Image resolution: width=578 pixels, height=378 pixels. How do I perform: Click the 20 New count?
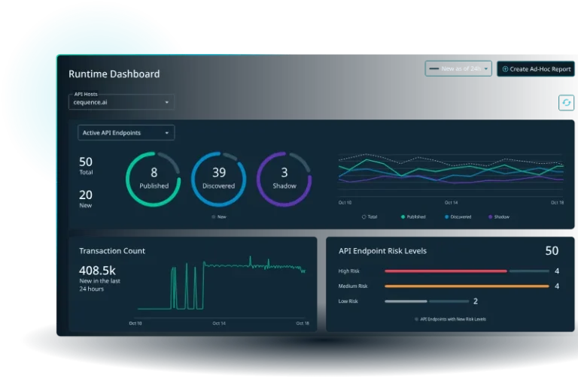coord(86,198)
